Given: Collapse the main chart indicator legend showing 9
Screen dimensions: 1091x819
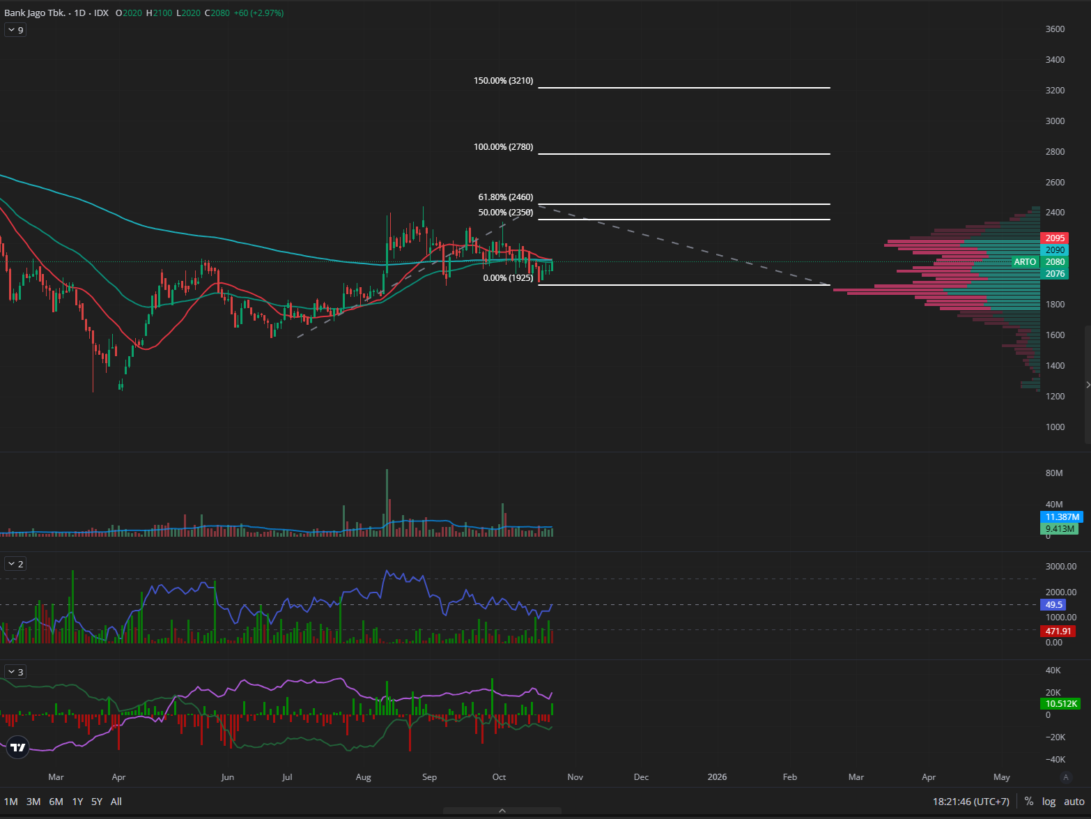Looking at the screenshot, I should click(x=15, y=30).
